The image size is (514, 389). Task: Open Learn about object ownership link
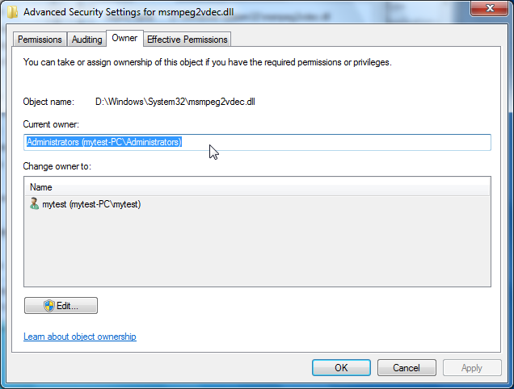80,337
